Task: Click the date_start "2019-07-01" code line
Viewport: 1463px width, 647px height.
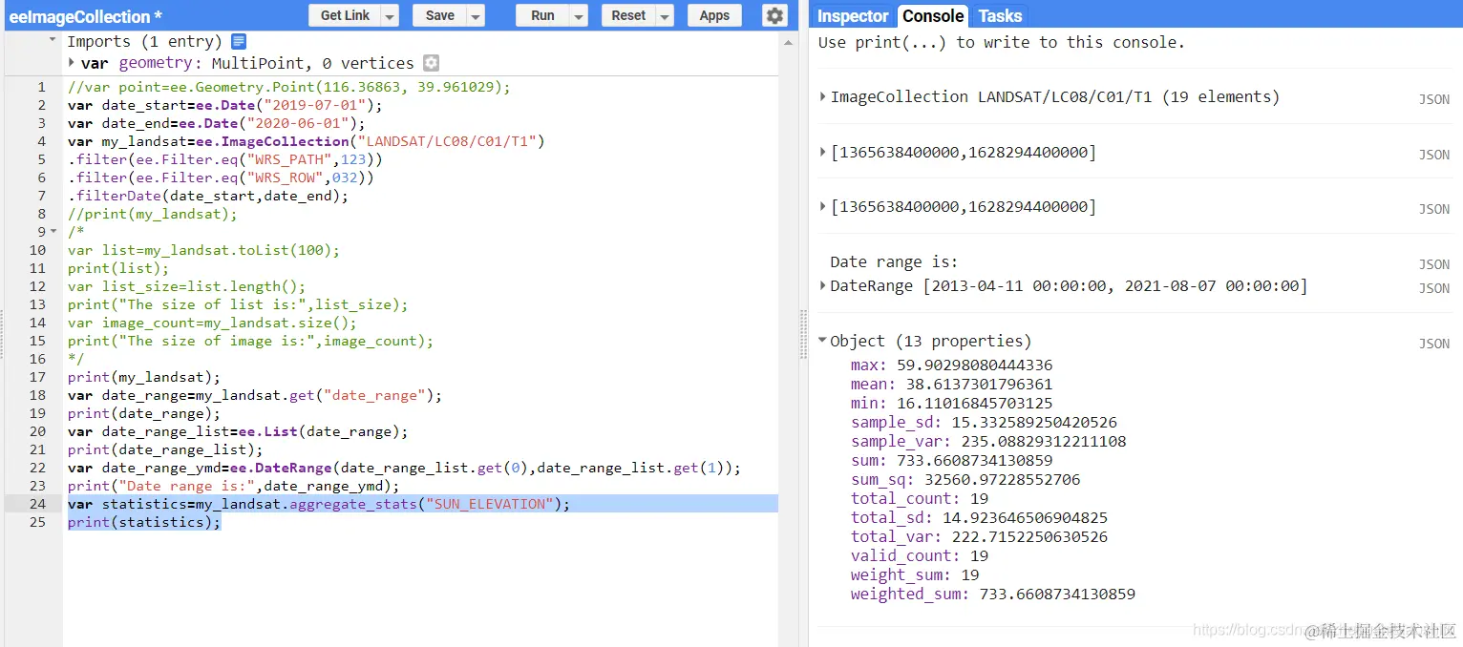Action: pyautogui.click(x=225, y=105)
